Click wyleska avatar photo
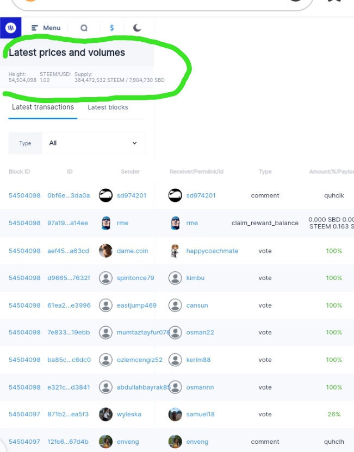This screenshot has height=452, width=354. [x=106, y=414]
